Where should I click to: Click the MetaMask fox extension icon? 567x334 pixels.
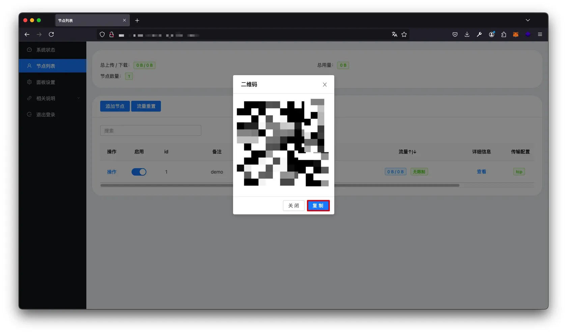(516, 34)
